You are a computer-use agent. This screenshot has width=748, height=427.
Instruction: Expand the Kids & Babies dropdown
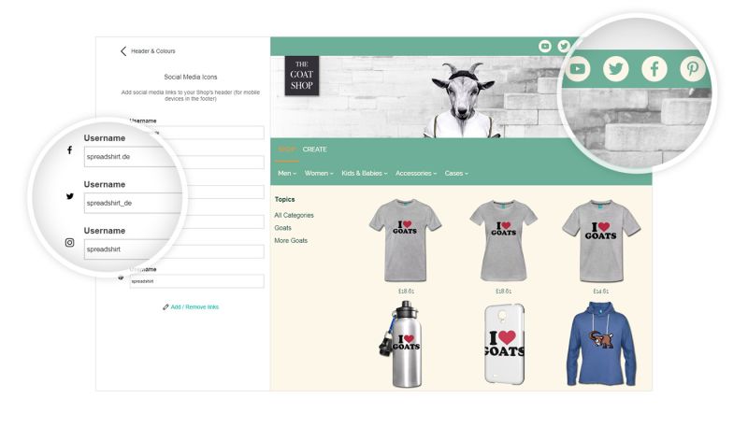pos(365,173)
